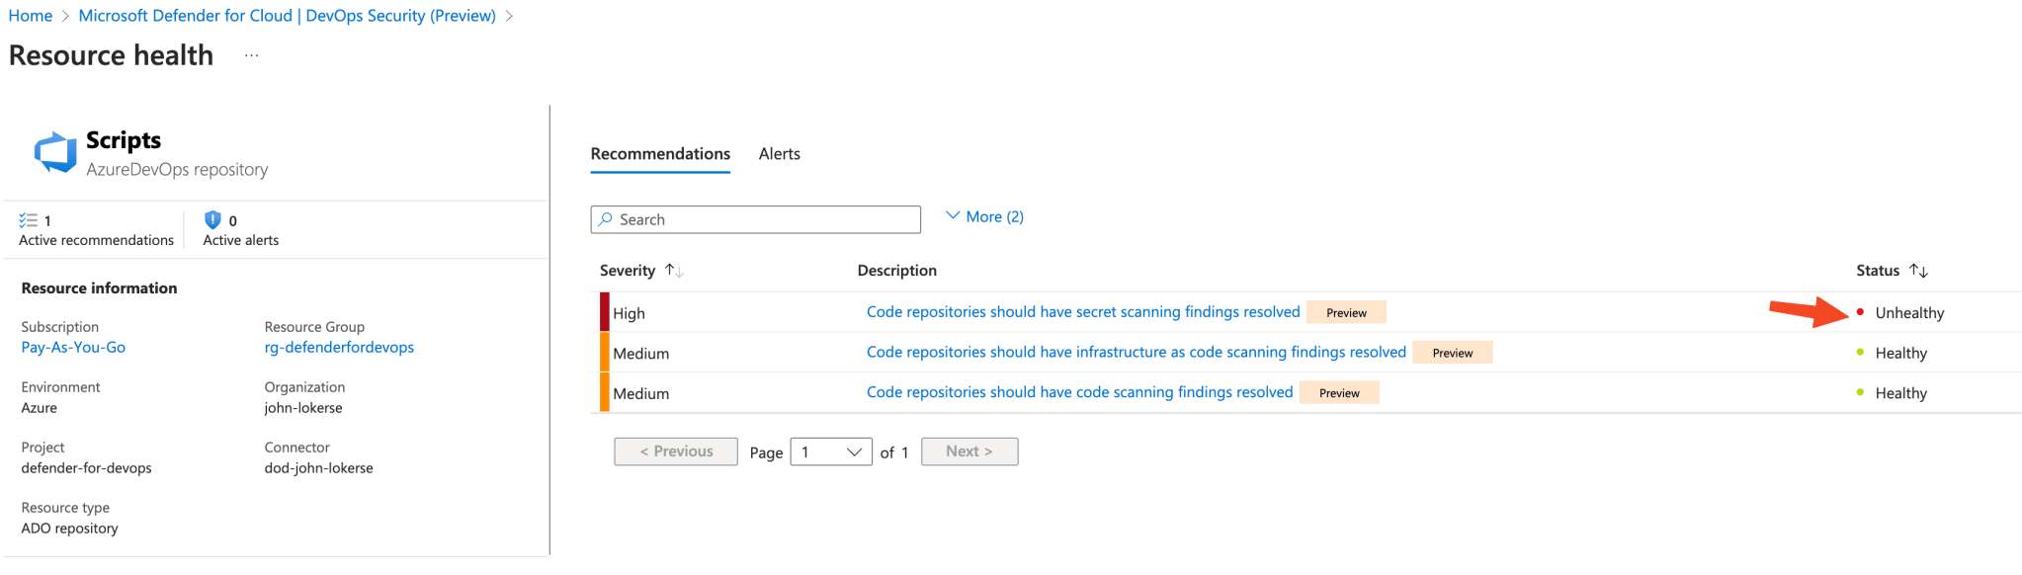Click the green dot in infrastructure row
Viewport: 2022px width, 575px height.
1860,353
